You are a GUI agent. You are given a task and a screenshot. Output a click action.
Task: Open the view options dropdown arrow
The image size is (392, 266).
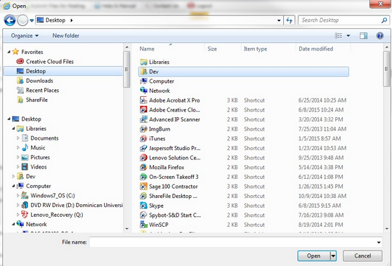[348, 36]
